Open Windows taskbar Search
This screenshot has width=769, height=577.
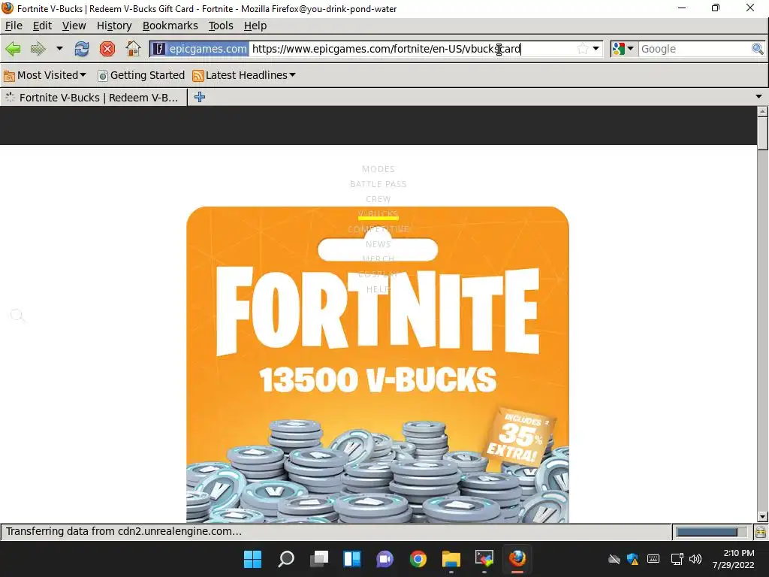point(286,559)
